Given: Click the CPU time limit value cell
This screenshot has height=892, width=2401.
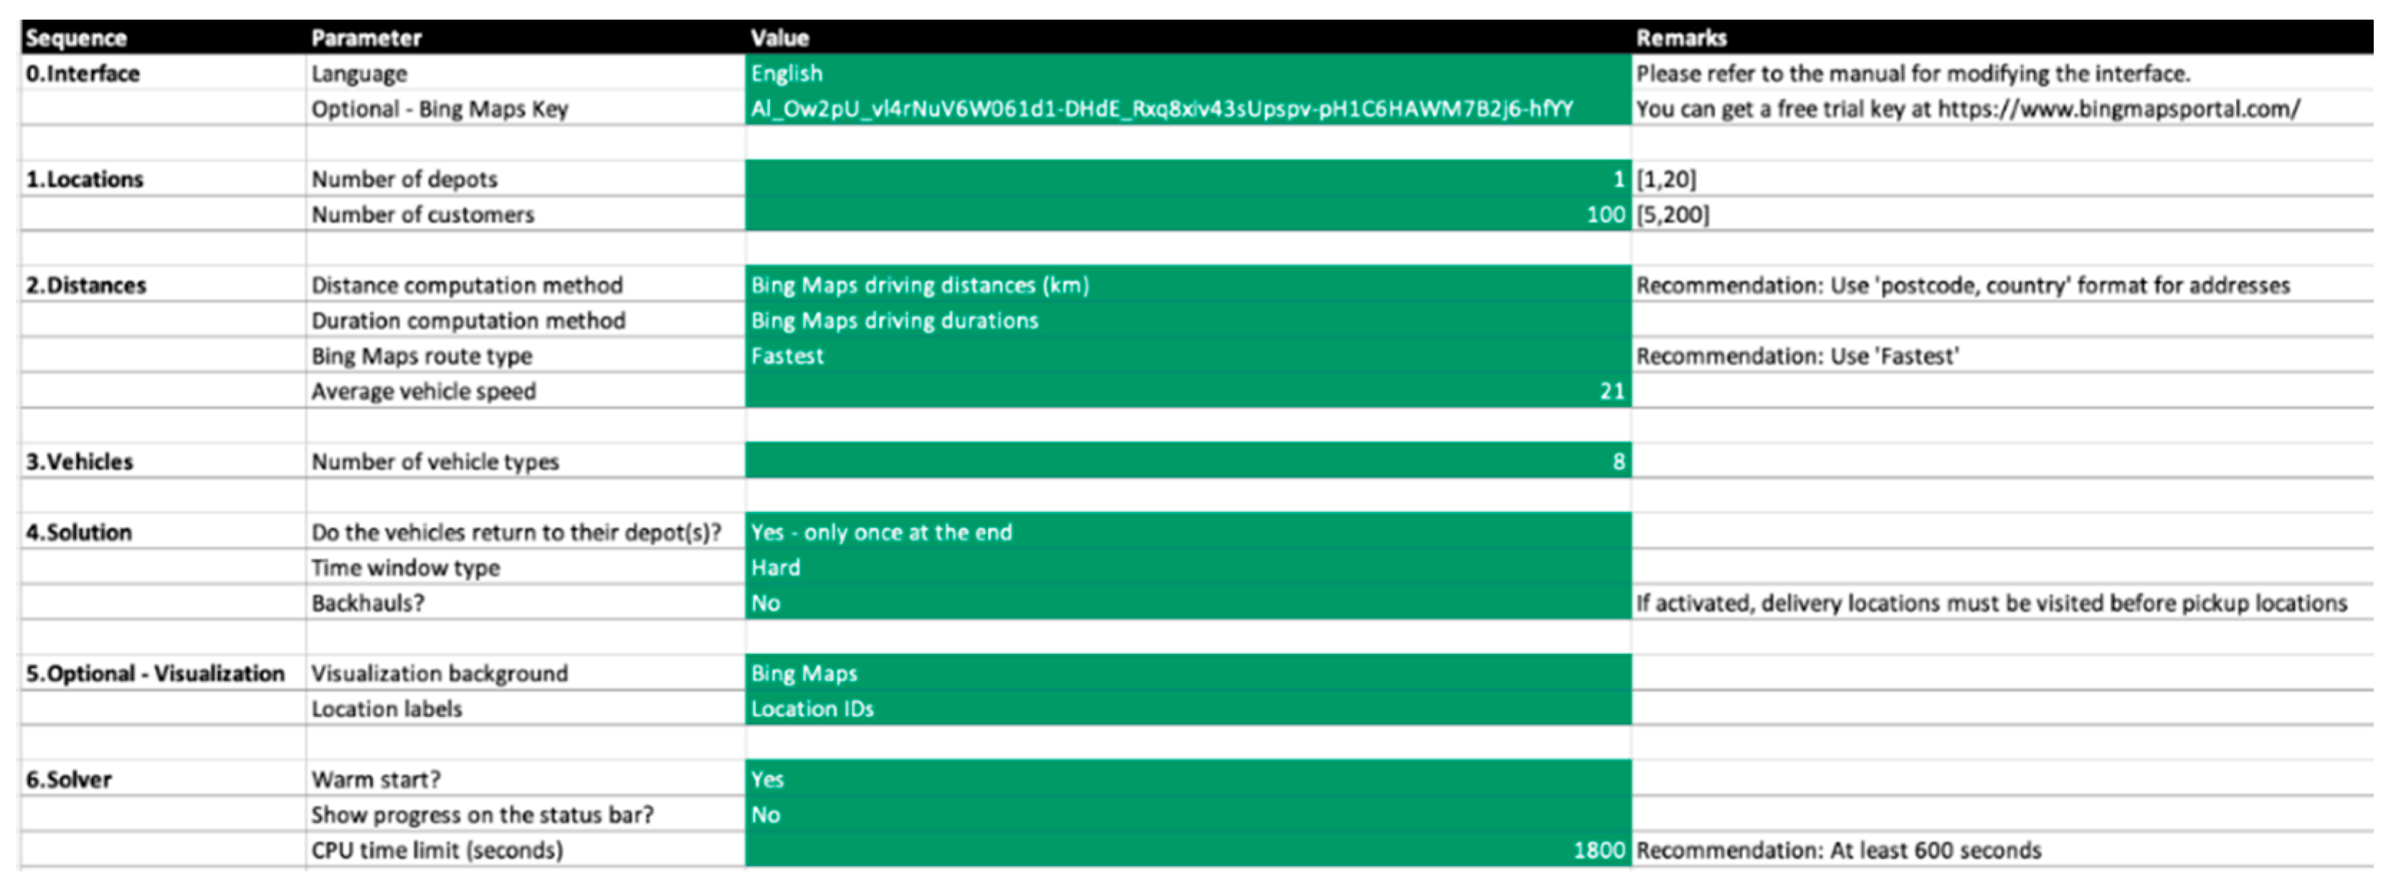Looking at the screenshot, I should [x=1187, y=849].
